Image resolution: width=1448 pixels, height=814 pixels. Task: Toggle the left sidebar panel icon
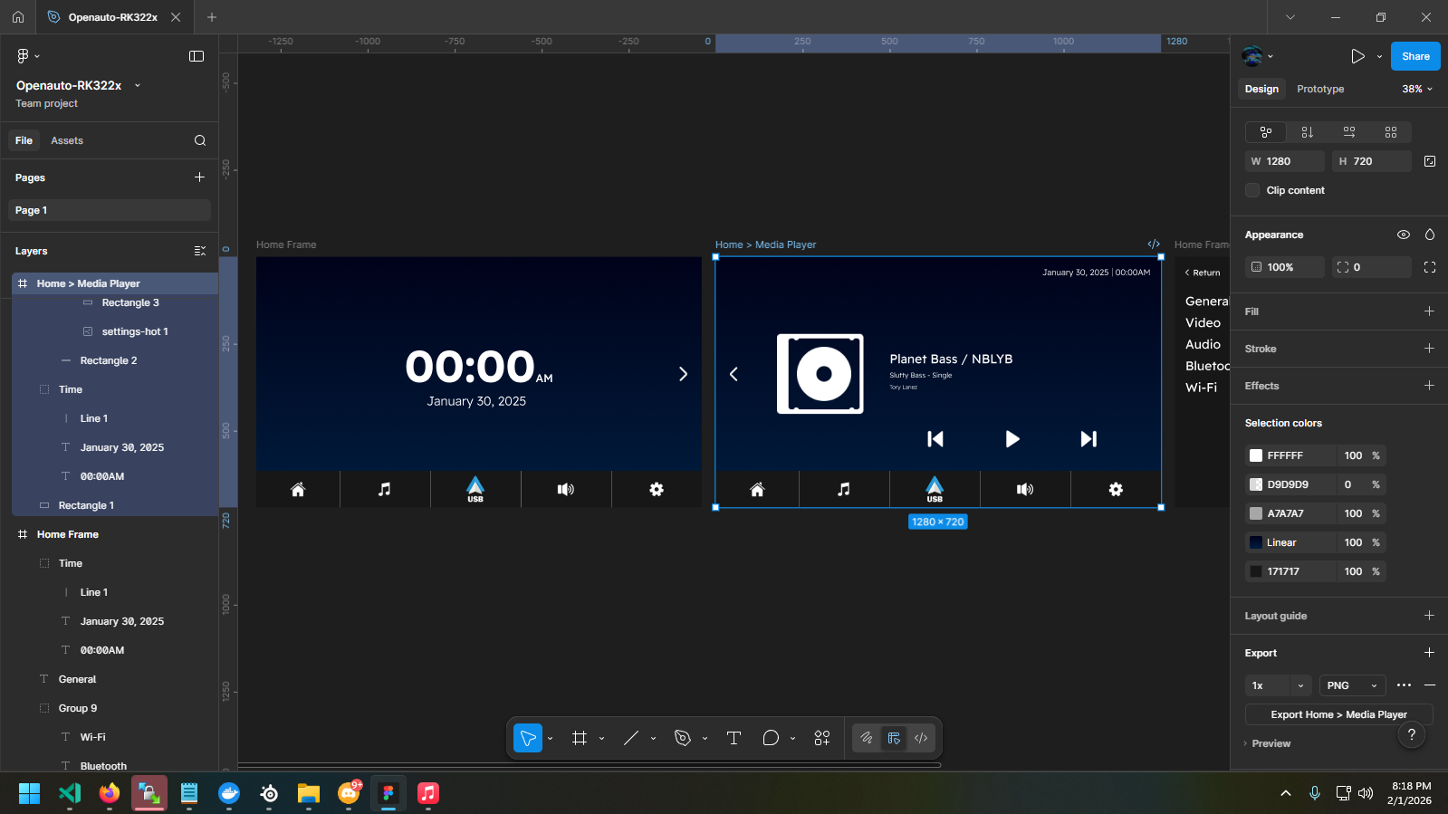pos(197,56)
